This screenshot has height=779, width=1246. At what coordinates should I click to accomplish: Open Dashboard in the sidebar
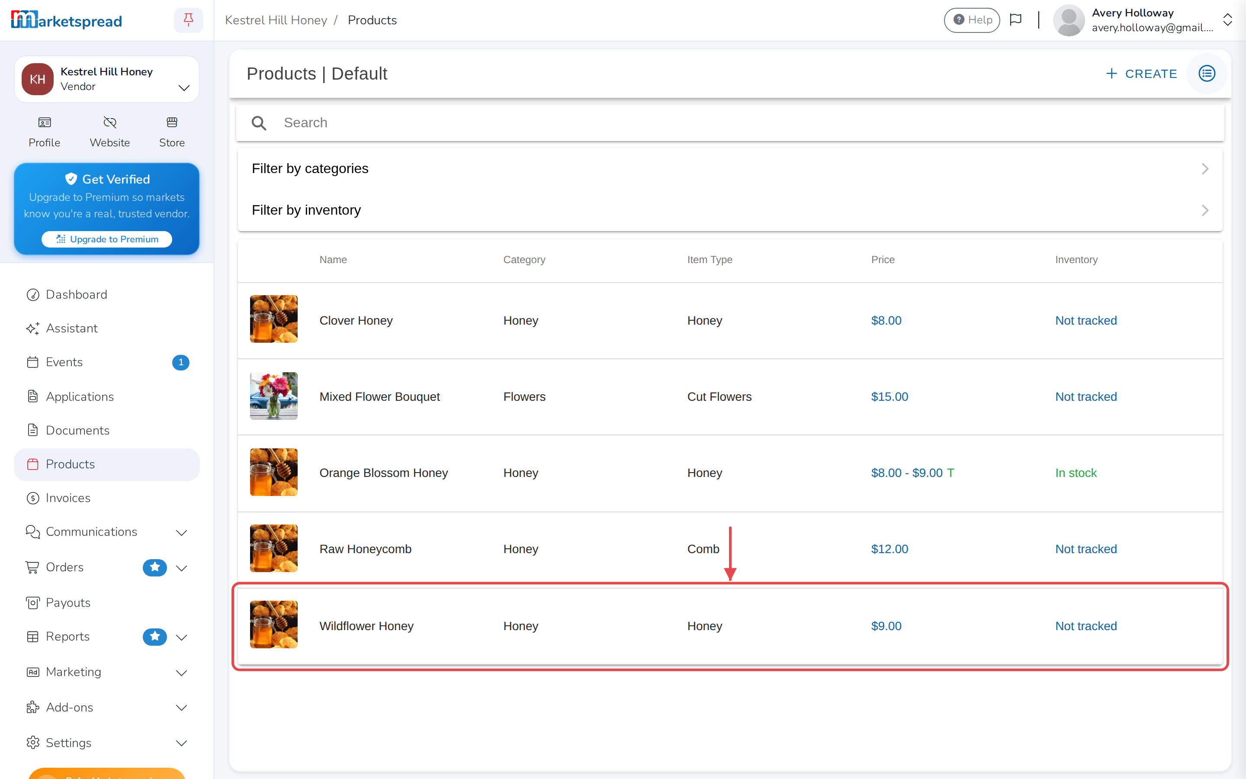[106, 295]
